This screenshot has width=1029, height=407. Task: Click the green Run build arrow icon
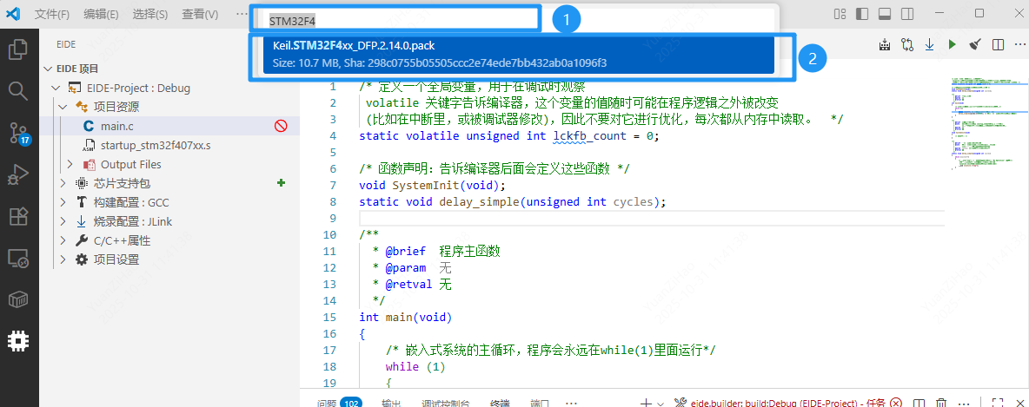tap(952, 44)
